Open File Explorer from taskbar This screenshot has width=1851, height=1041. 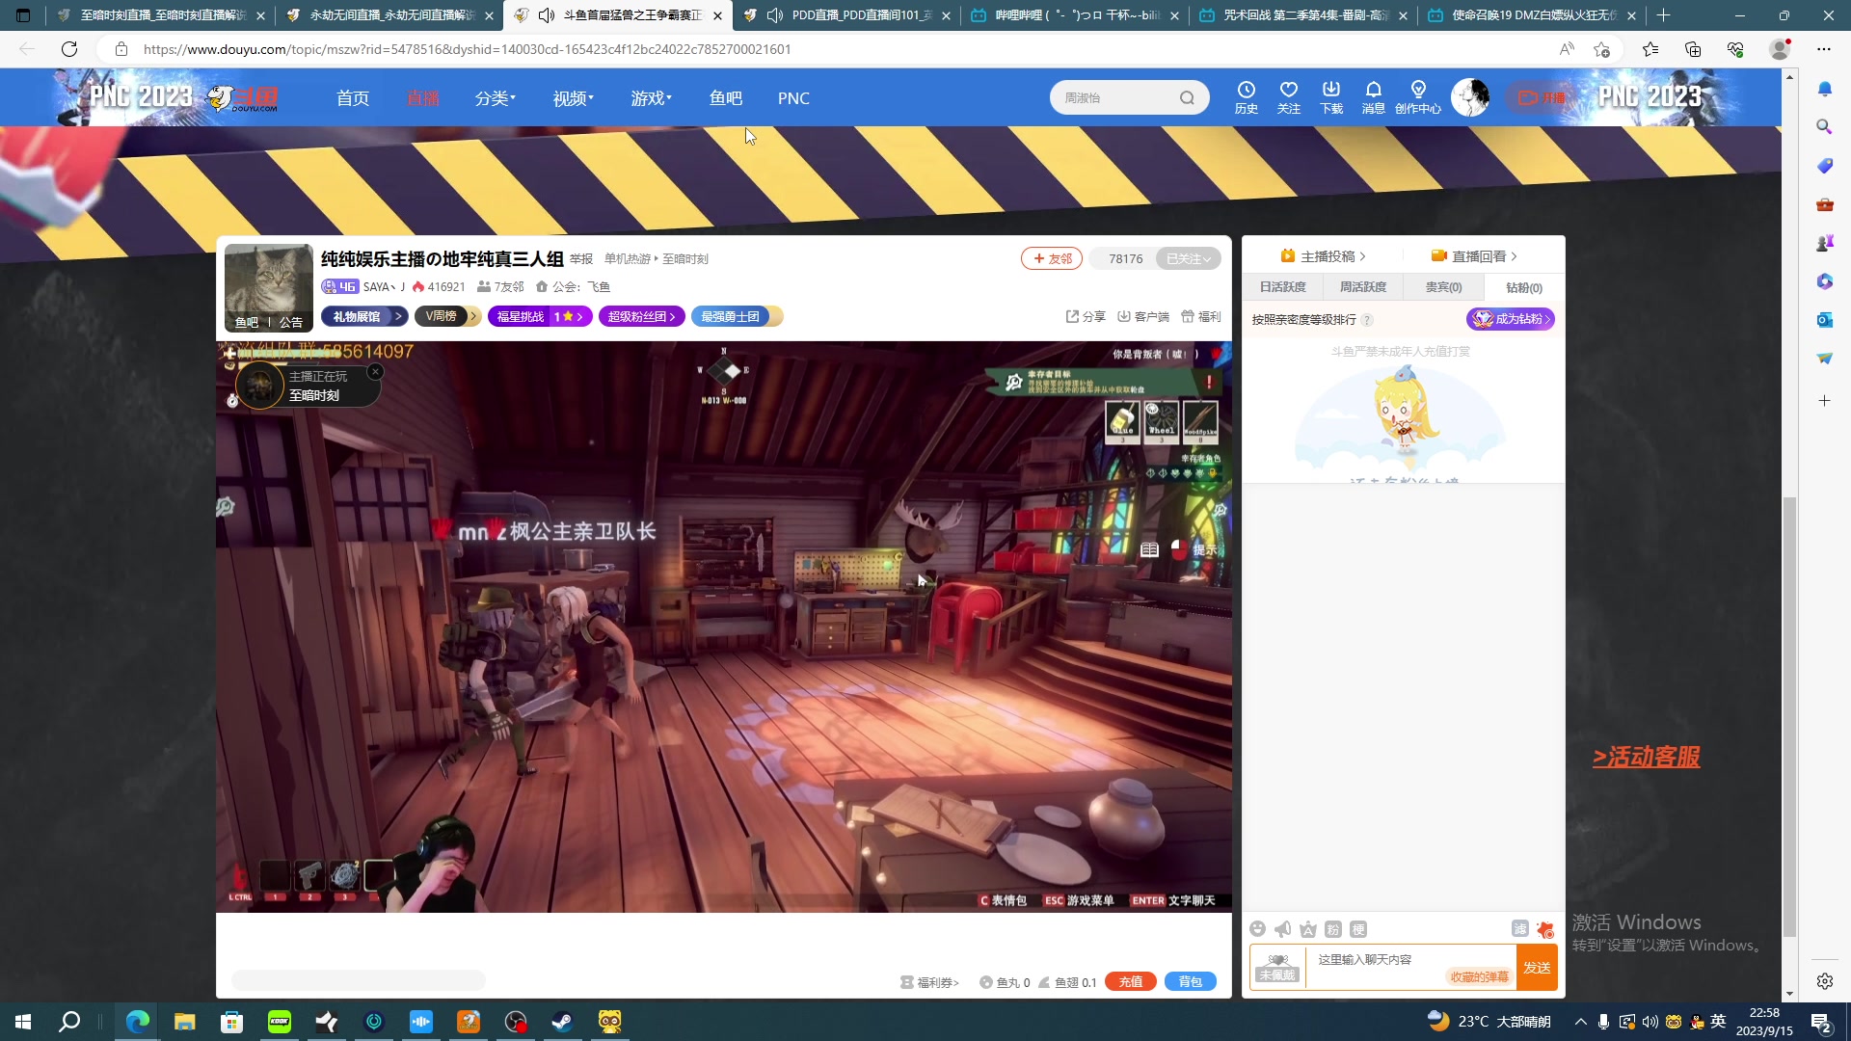[184, 1022]
